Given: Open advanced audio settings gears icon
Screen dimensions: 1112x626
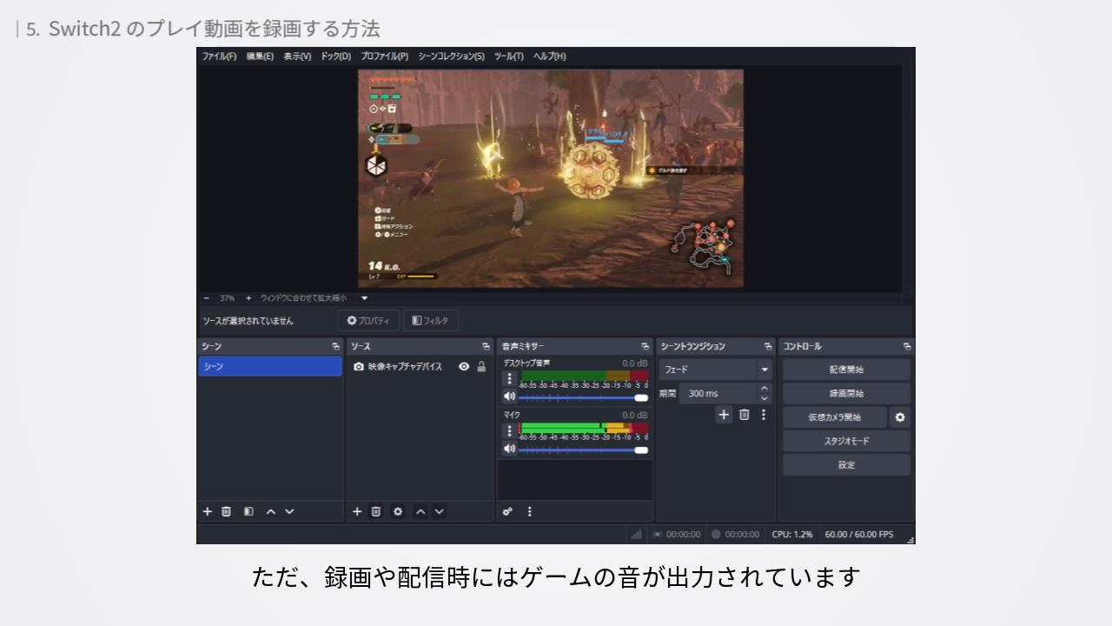Looking at the screenshot, I should tap(507, 511).
